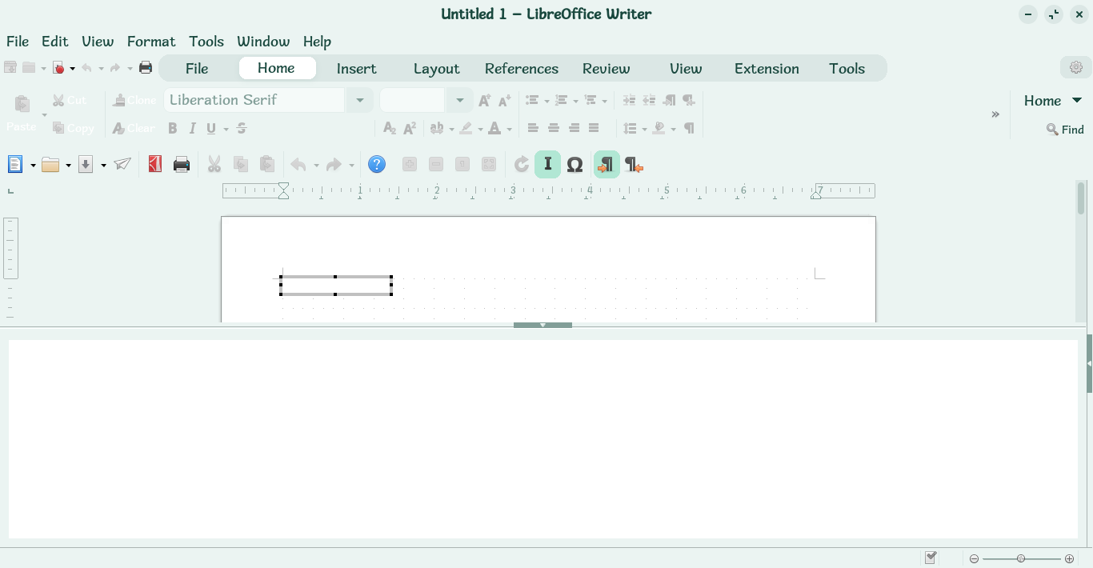The image size is (1093, 568).
Task: Toggle the left-to-right paragraph direction button
Action: (x=607, y=165)
